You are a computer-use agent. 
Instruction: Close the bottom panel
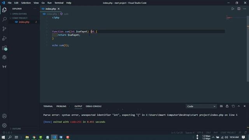[x=245, y=106]
